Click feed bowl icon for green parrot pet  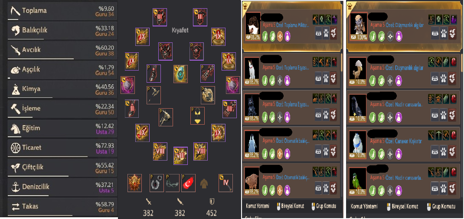(x=435, y=187)
